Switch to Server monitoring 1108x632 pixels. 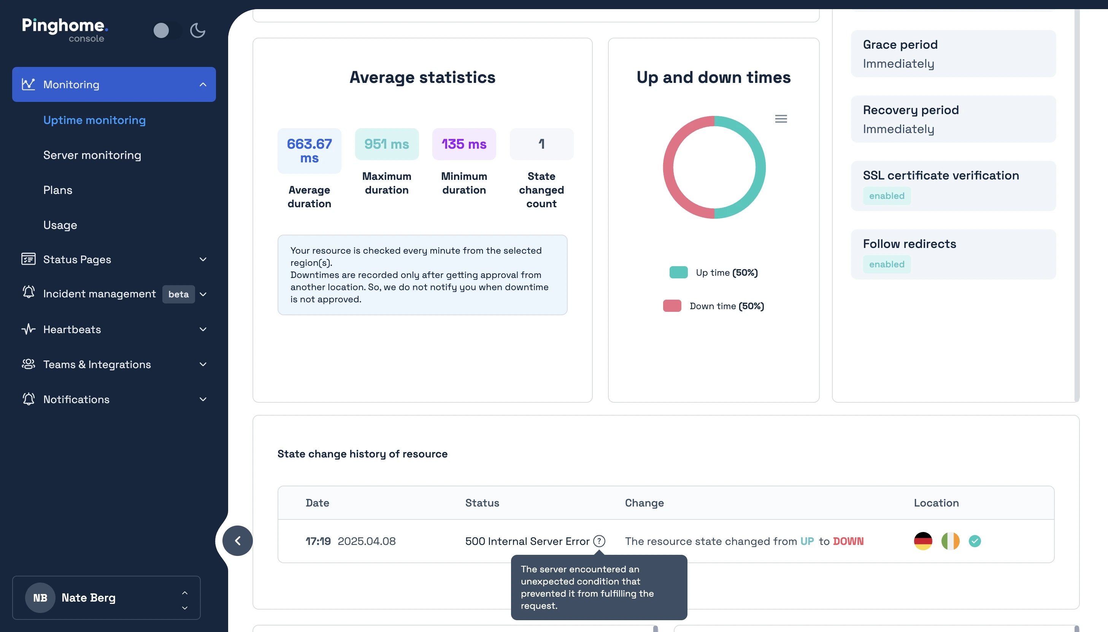coord(92,155)
